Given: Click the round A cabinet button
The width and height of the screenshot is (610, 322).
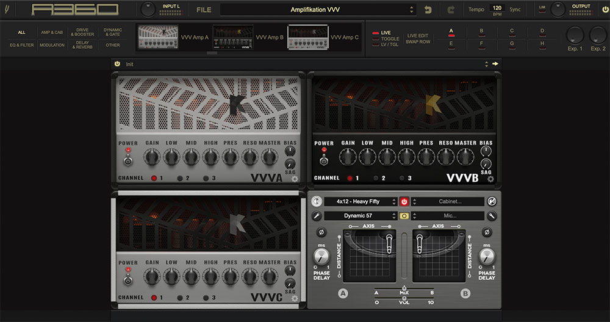Looking at the screenshot, I should 343,293.
